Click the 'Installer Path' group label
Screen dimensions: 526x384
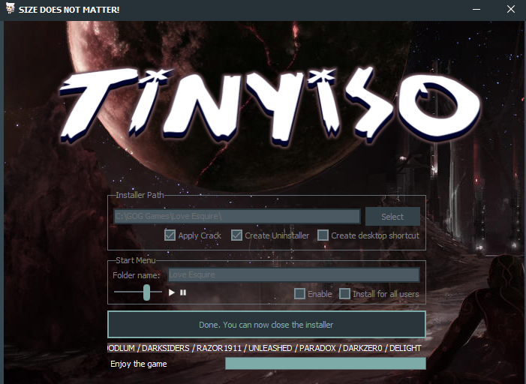click(140, 195)
